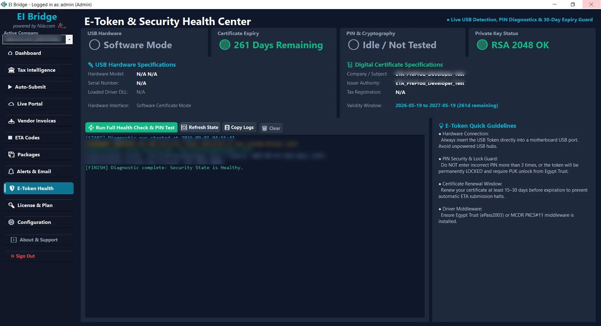The width and height of the screenshot is (601, 326).
Task: Go to the Configuration page
Action: pos(39,222)
